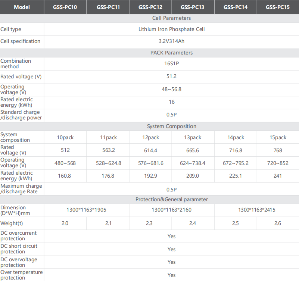The image size is (299, 281).
Task: Click the 209.0 rated energy cell
Action: click(192, 176)
